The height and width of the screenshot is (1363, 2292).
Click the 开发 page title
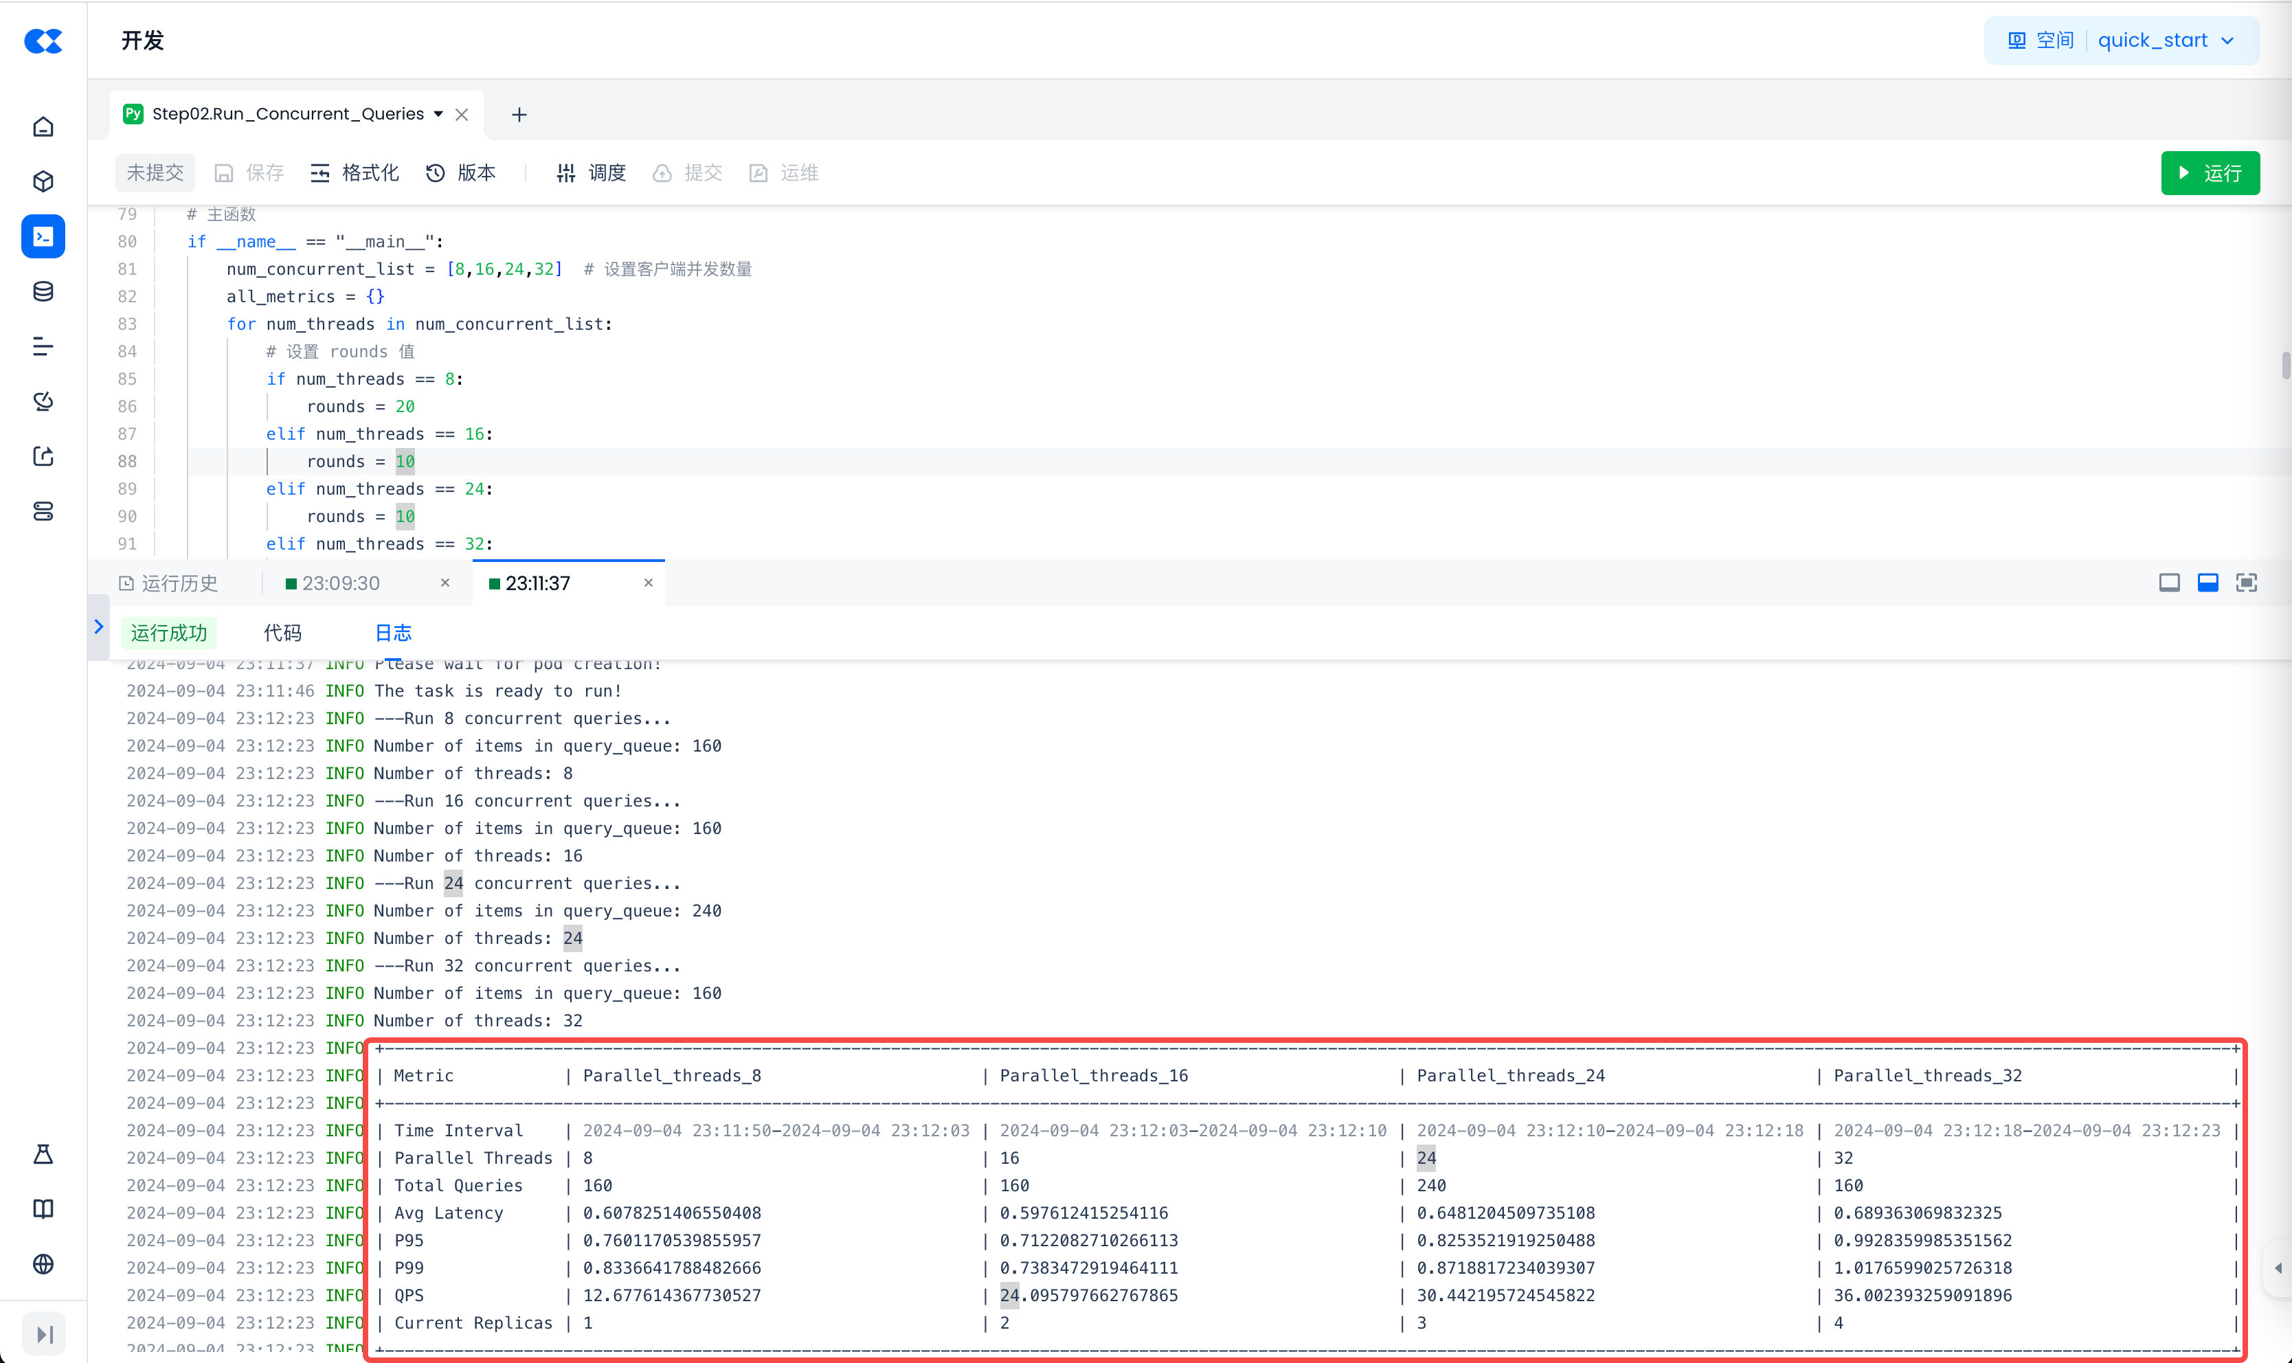pyautogui.click(x=142, y=41)
